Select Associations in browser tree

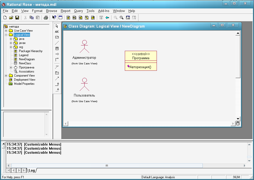[26, 71]
